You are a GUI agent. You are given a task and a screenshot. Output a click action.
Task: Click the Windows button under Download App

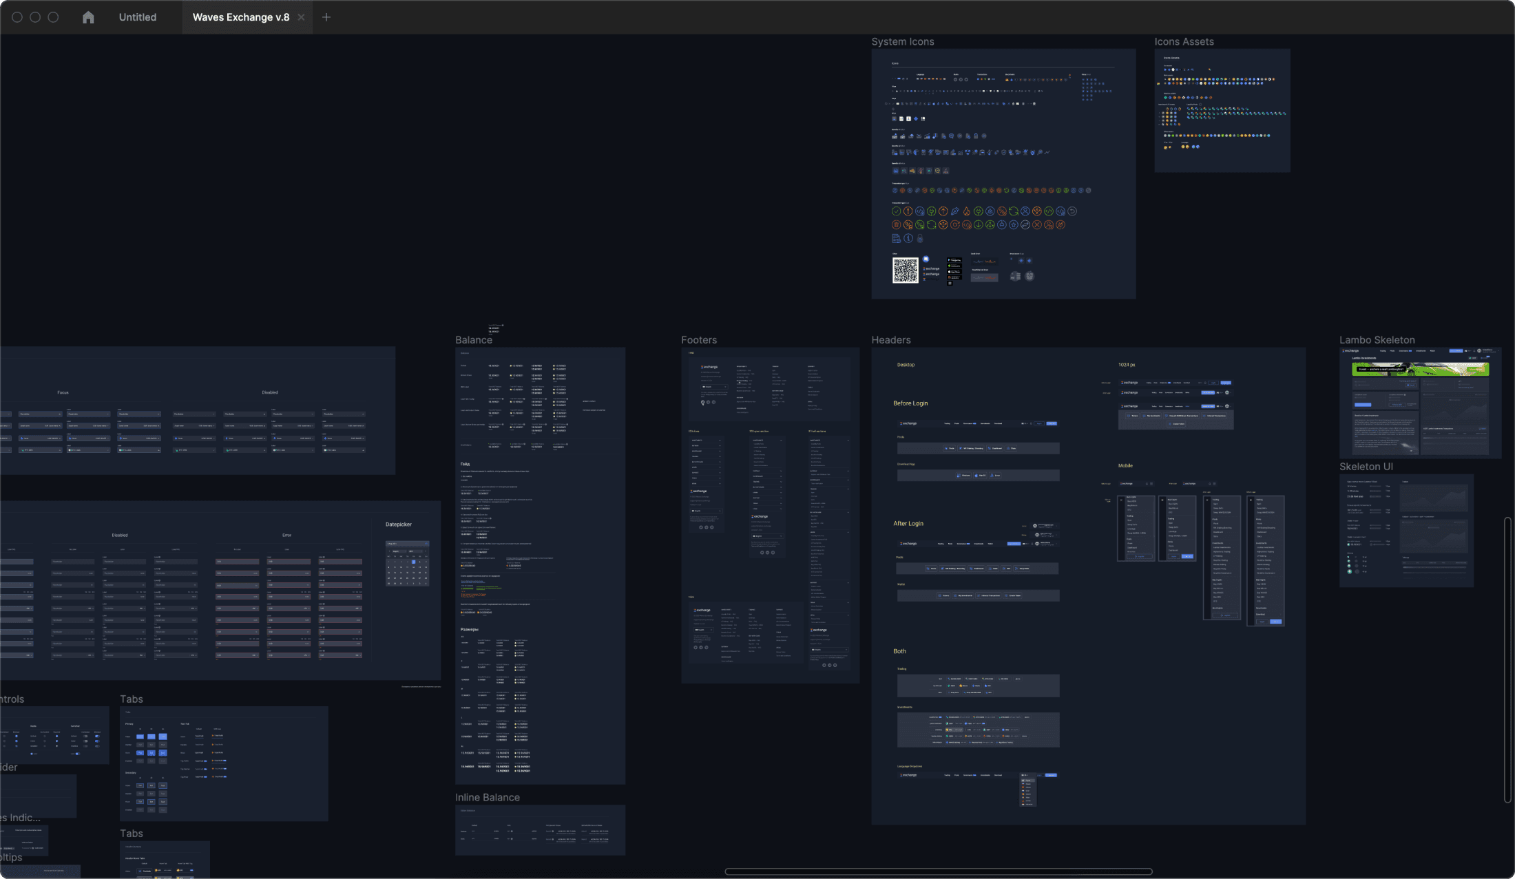963,475
